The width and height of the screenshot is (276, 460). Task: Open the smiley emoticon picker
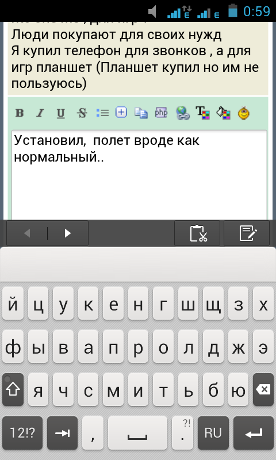tap(244, 113)
